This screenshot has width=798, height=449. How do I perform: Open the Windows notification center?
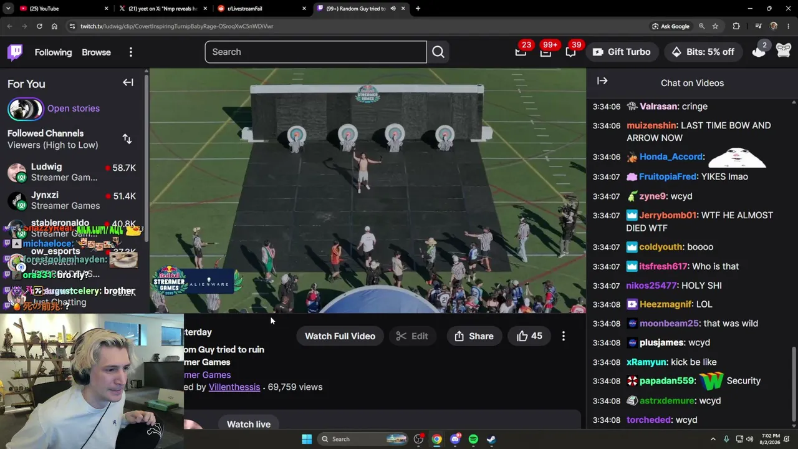[x=788, y=439]
